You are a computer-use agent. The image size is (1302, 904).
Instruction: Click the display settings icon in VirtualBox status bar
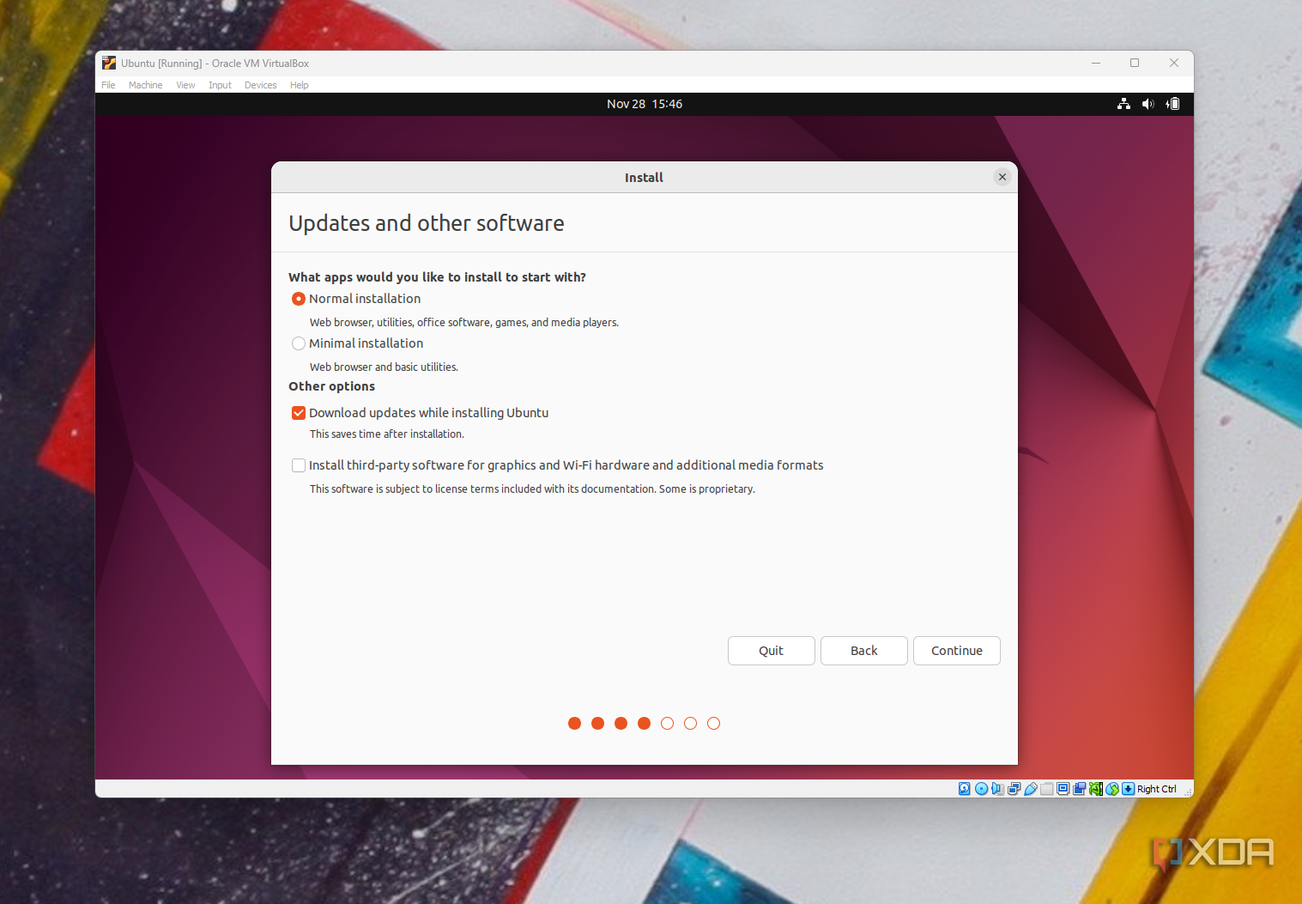pyautogui.click(x=1063, y=789)
